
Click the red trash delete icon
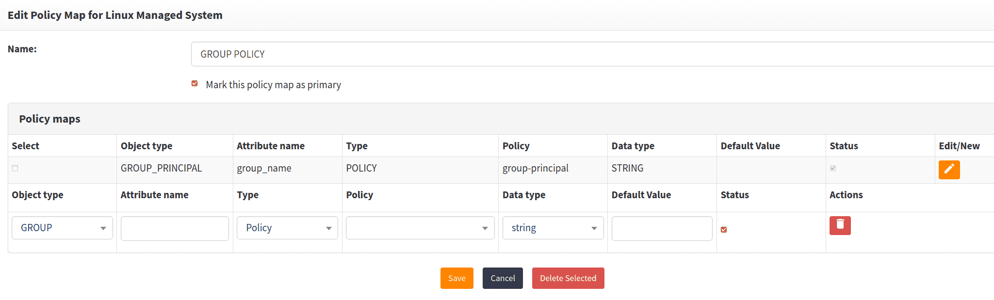840,225
